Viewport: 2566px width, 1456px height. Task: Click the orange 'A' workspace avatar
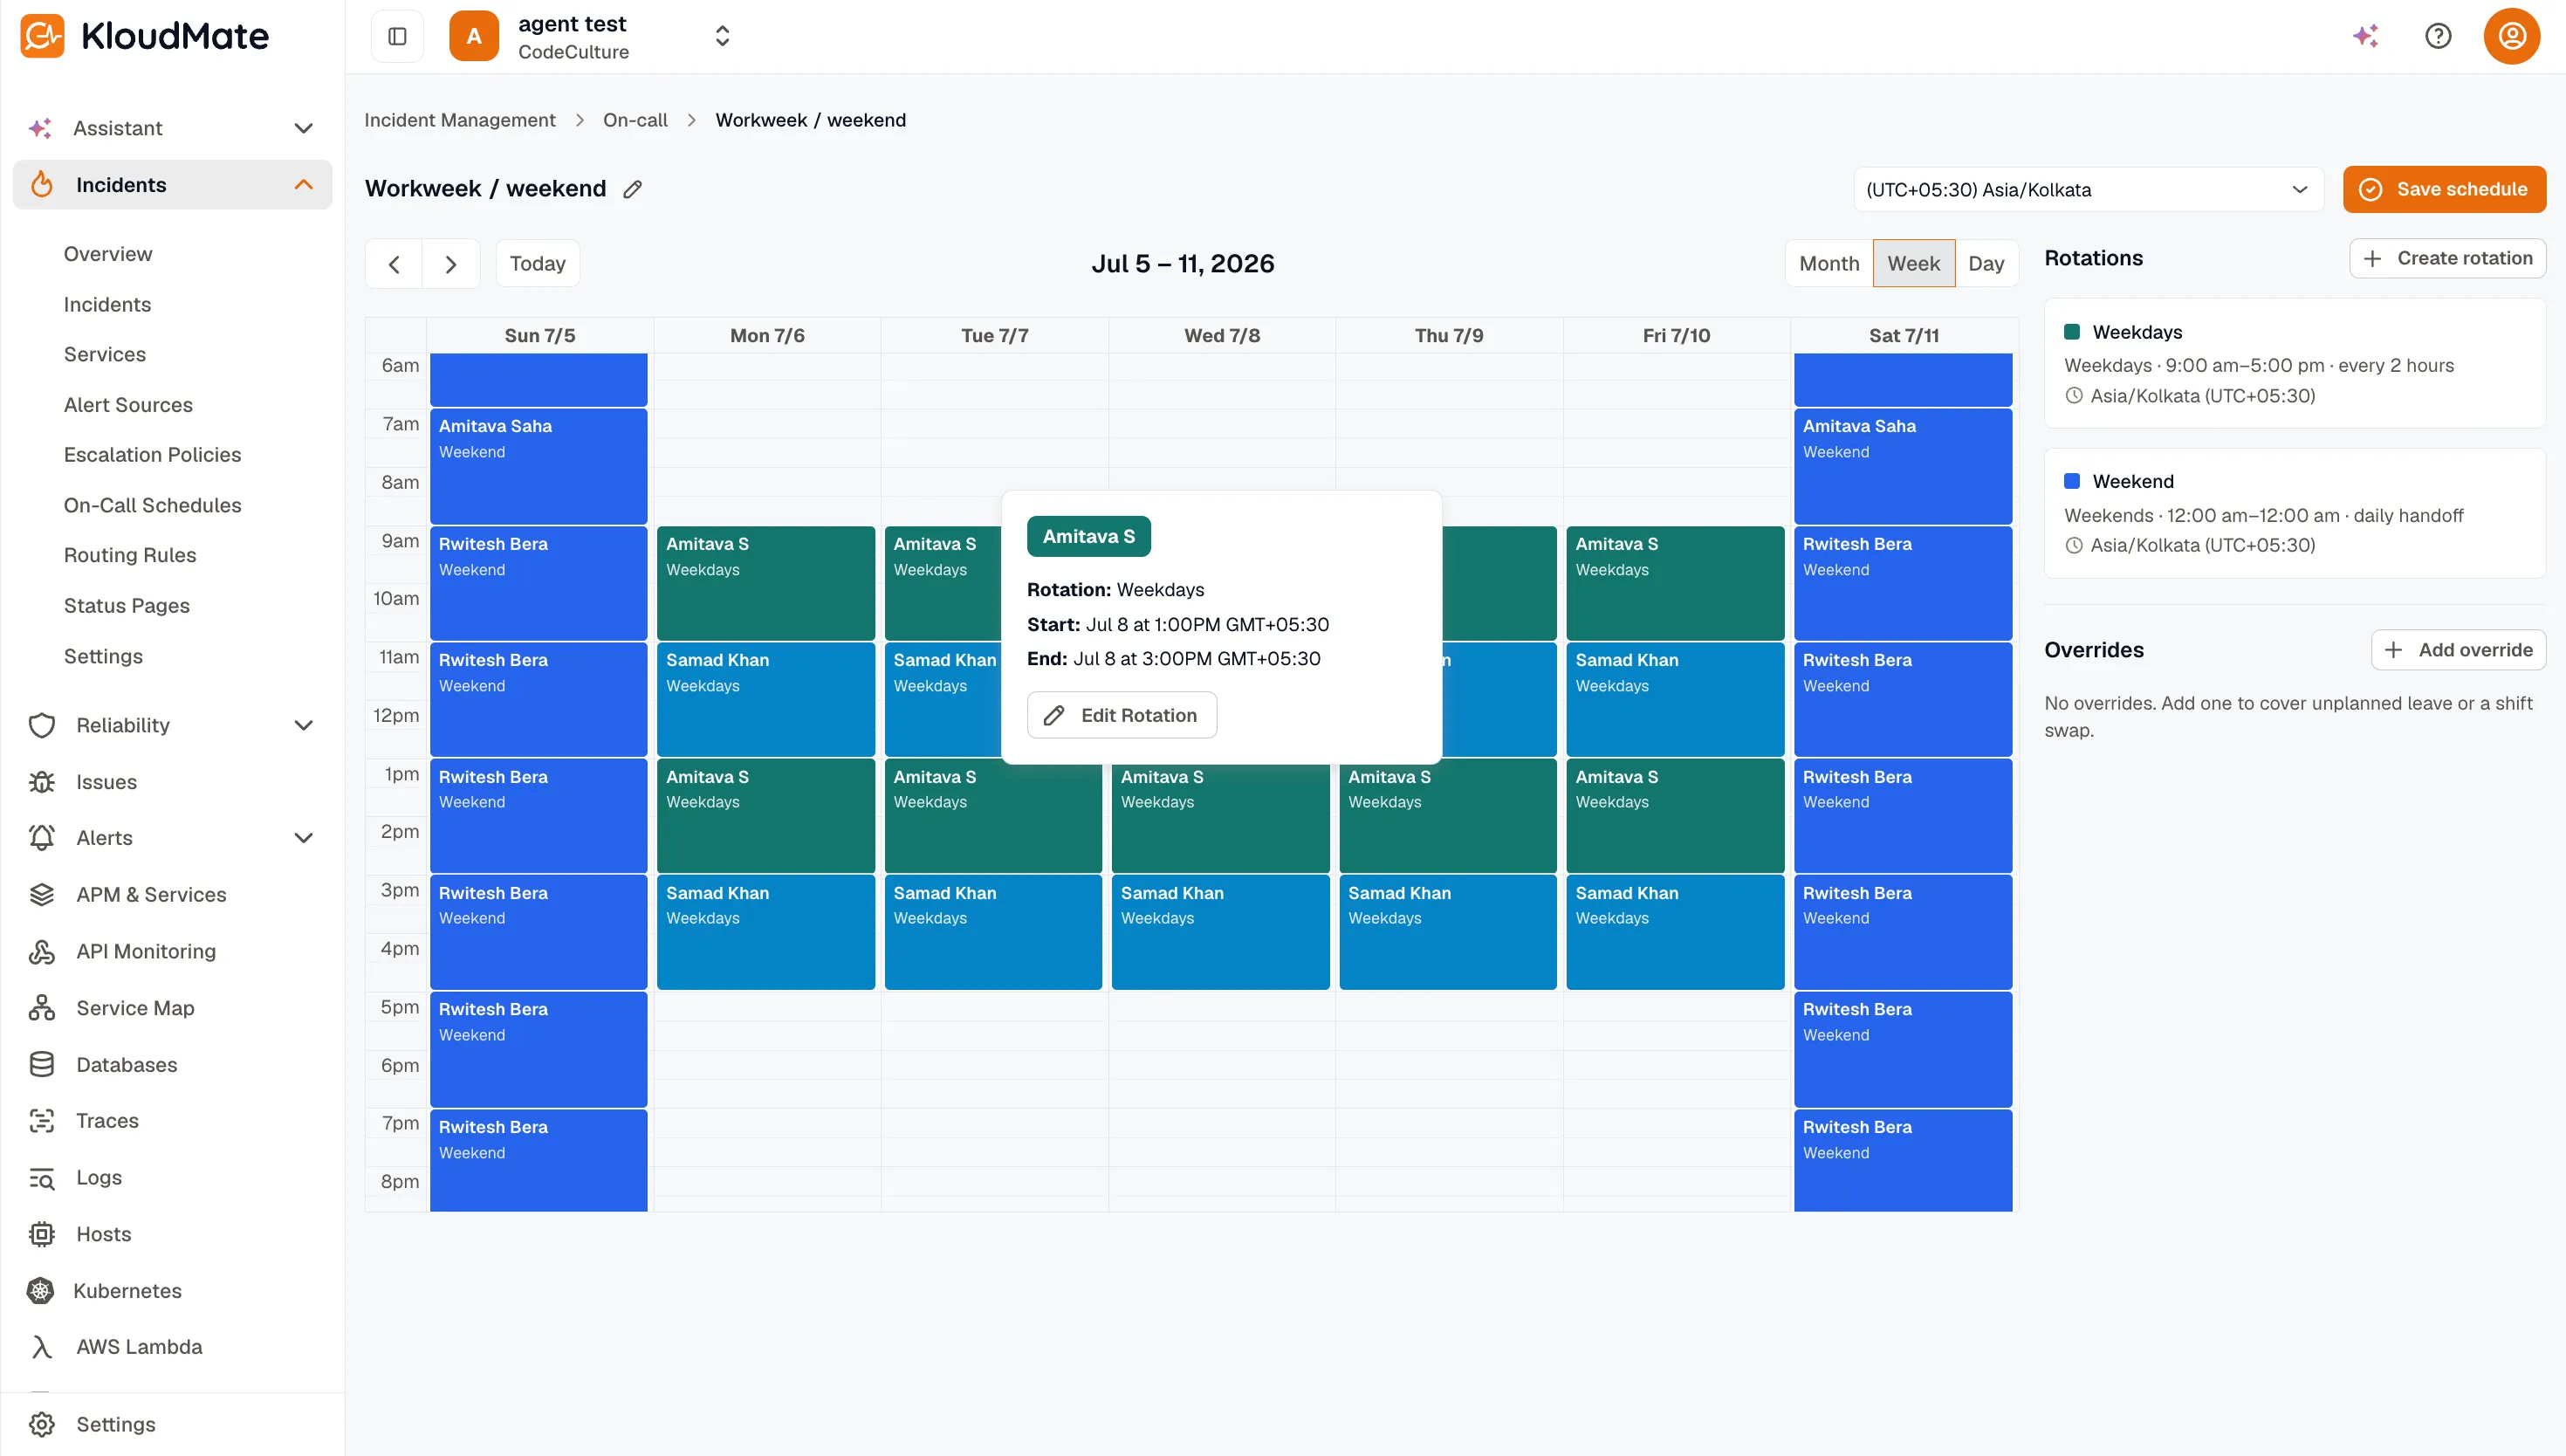(474, 36)
